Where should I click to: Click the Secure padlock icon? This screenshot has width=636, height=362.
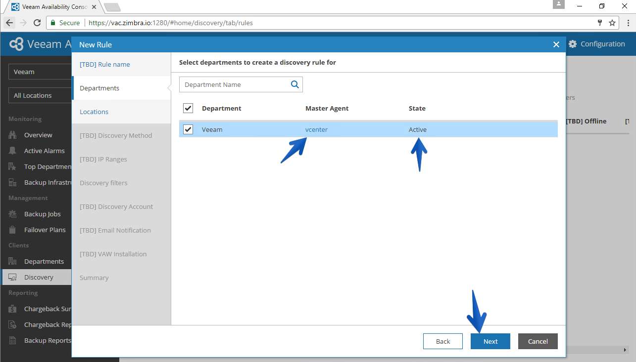53,23
